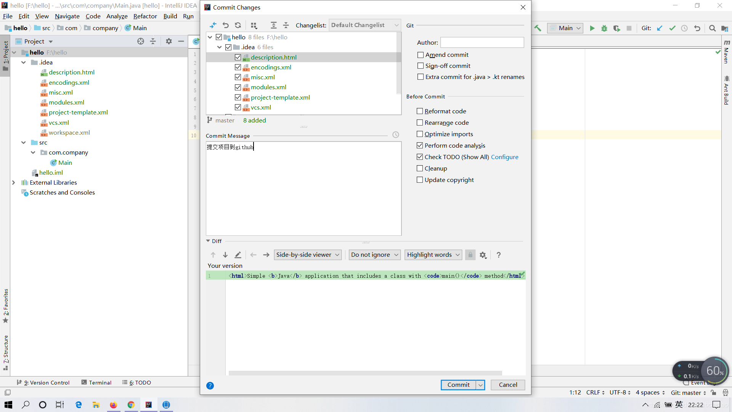
Task: Open Do not ignore whitespace dropdown
Action: [x=374, y=255]
